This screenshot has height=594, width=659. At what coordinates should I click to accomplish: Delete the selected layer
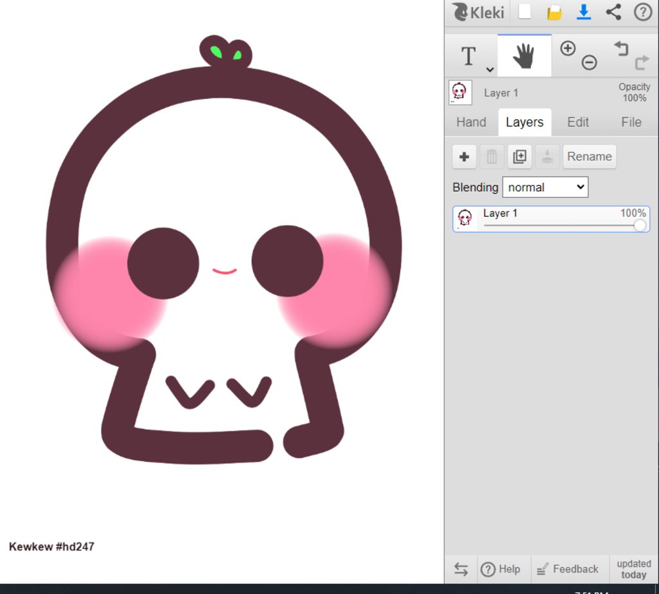click(492, 157)
